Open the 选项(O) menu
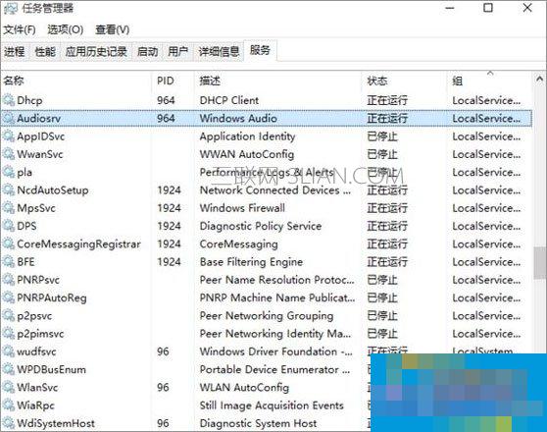Viewport: 547px width, 432px height. pyautogui.click(x=66, y=29)
